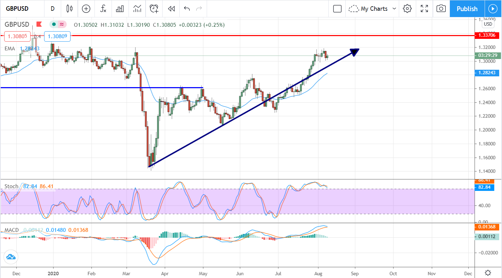Click the GBPUSD symbol search field

pyautogui.click(x=22, y=9)
